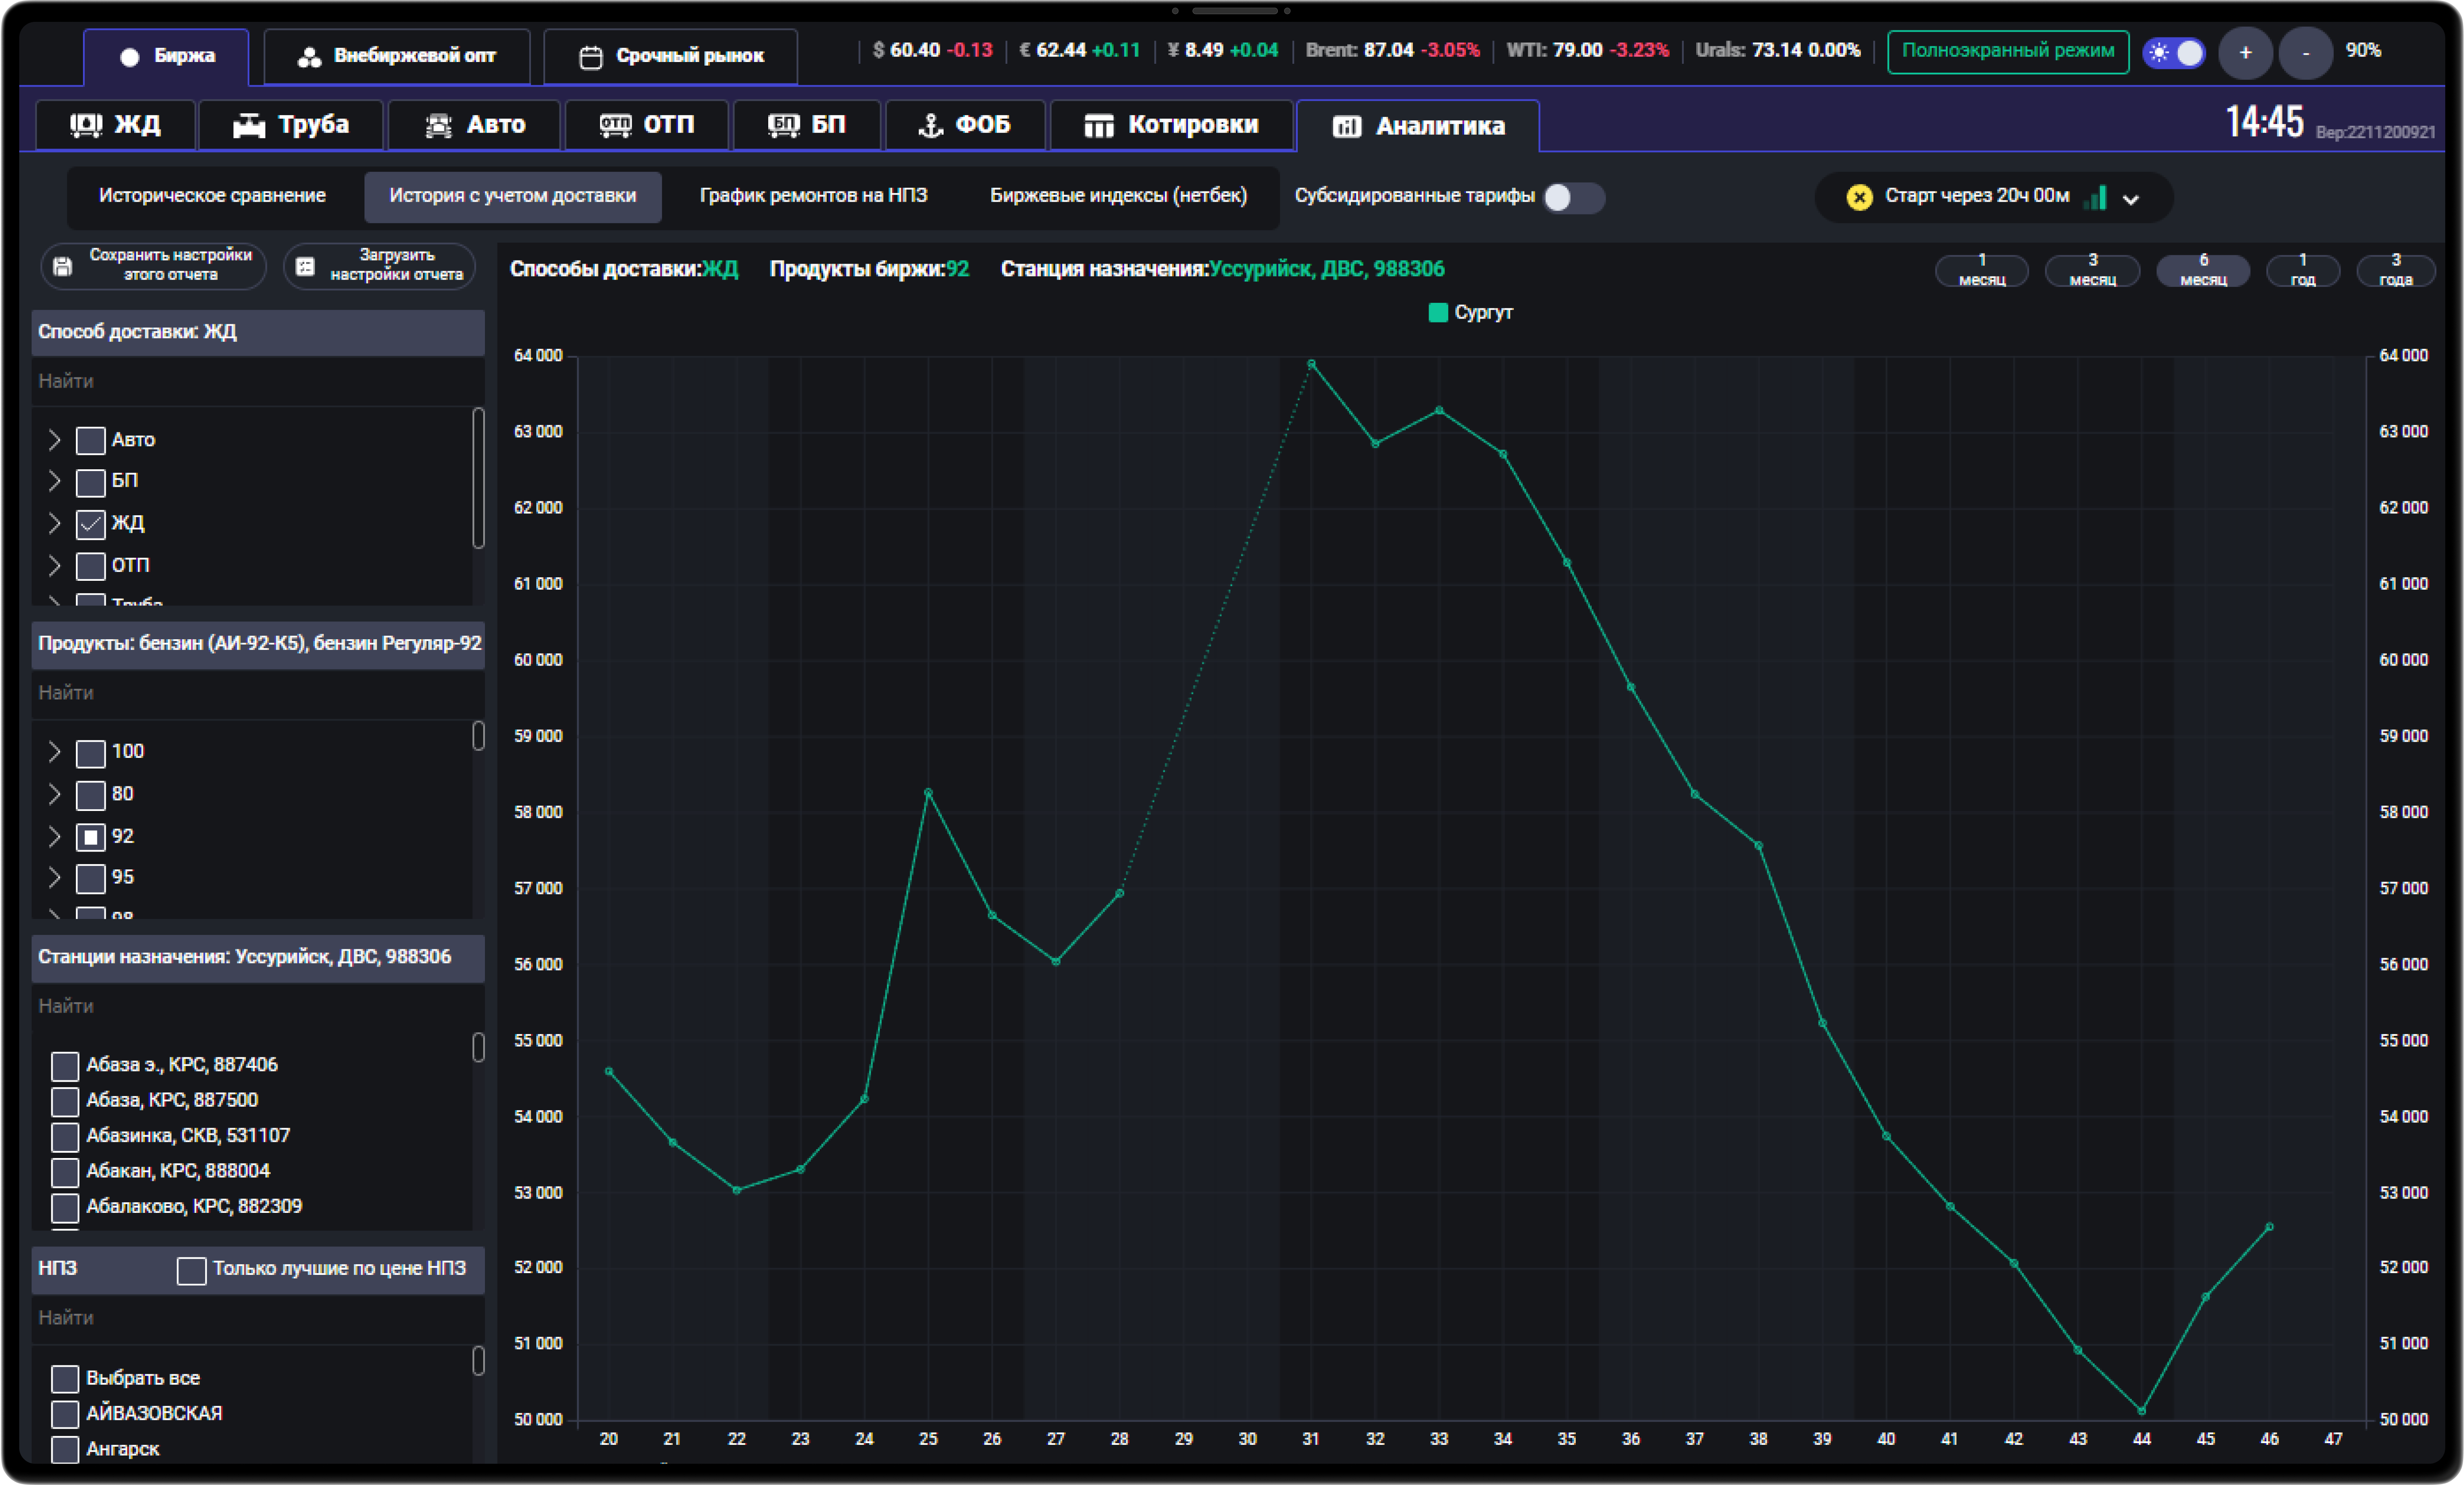The height and width of the screenshot is (1485, 2464).
Task: Click the delivery method search field
Action: point(258,382)
